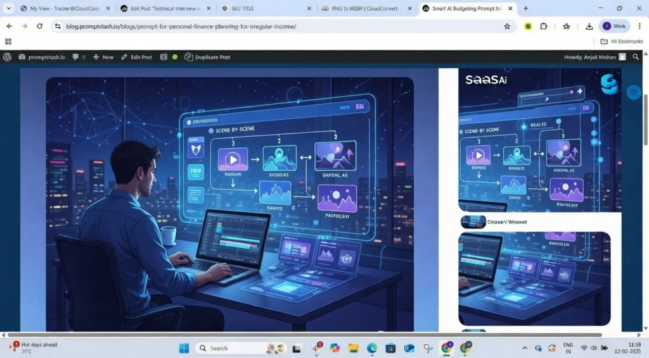Click the Edit Post link
This screenshot has width=649, height=358.
pos(136,57)
